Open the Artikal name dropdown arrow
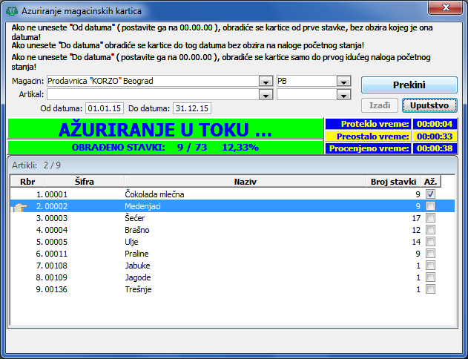Image resolution: width=468 pixels, height=359 pixels. pyautogui.click(x=266, y=95)
